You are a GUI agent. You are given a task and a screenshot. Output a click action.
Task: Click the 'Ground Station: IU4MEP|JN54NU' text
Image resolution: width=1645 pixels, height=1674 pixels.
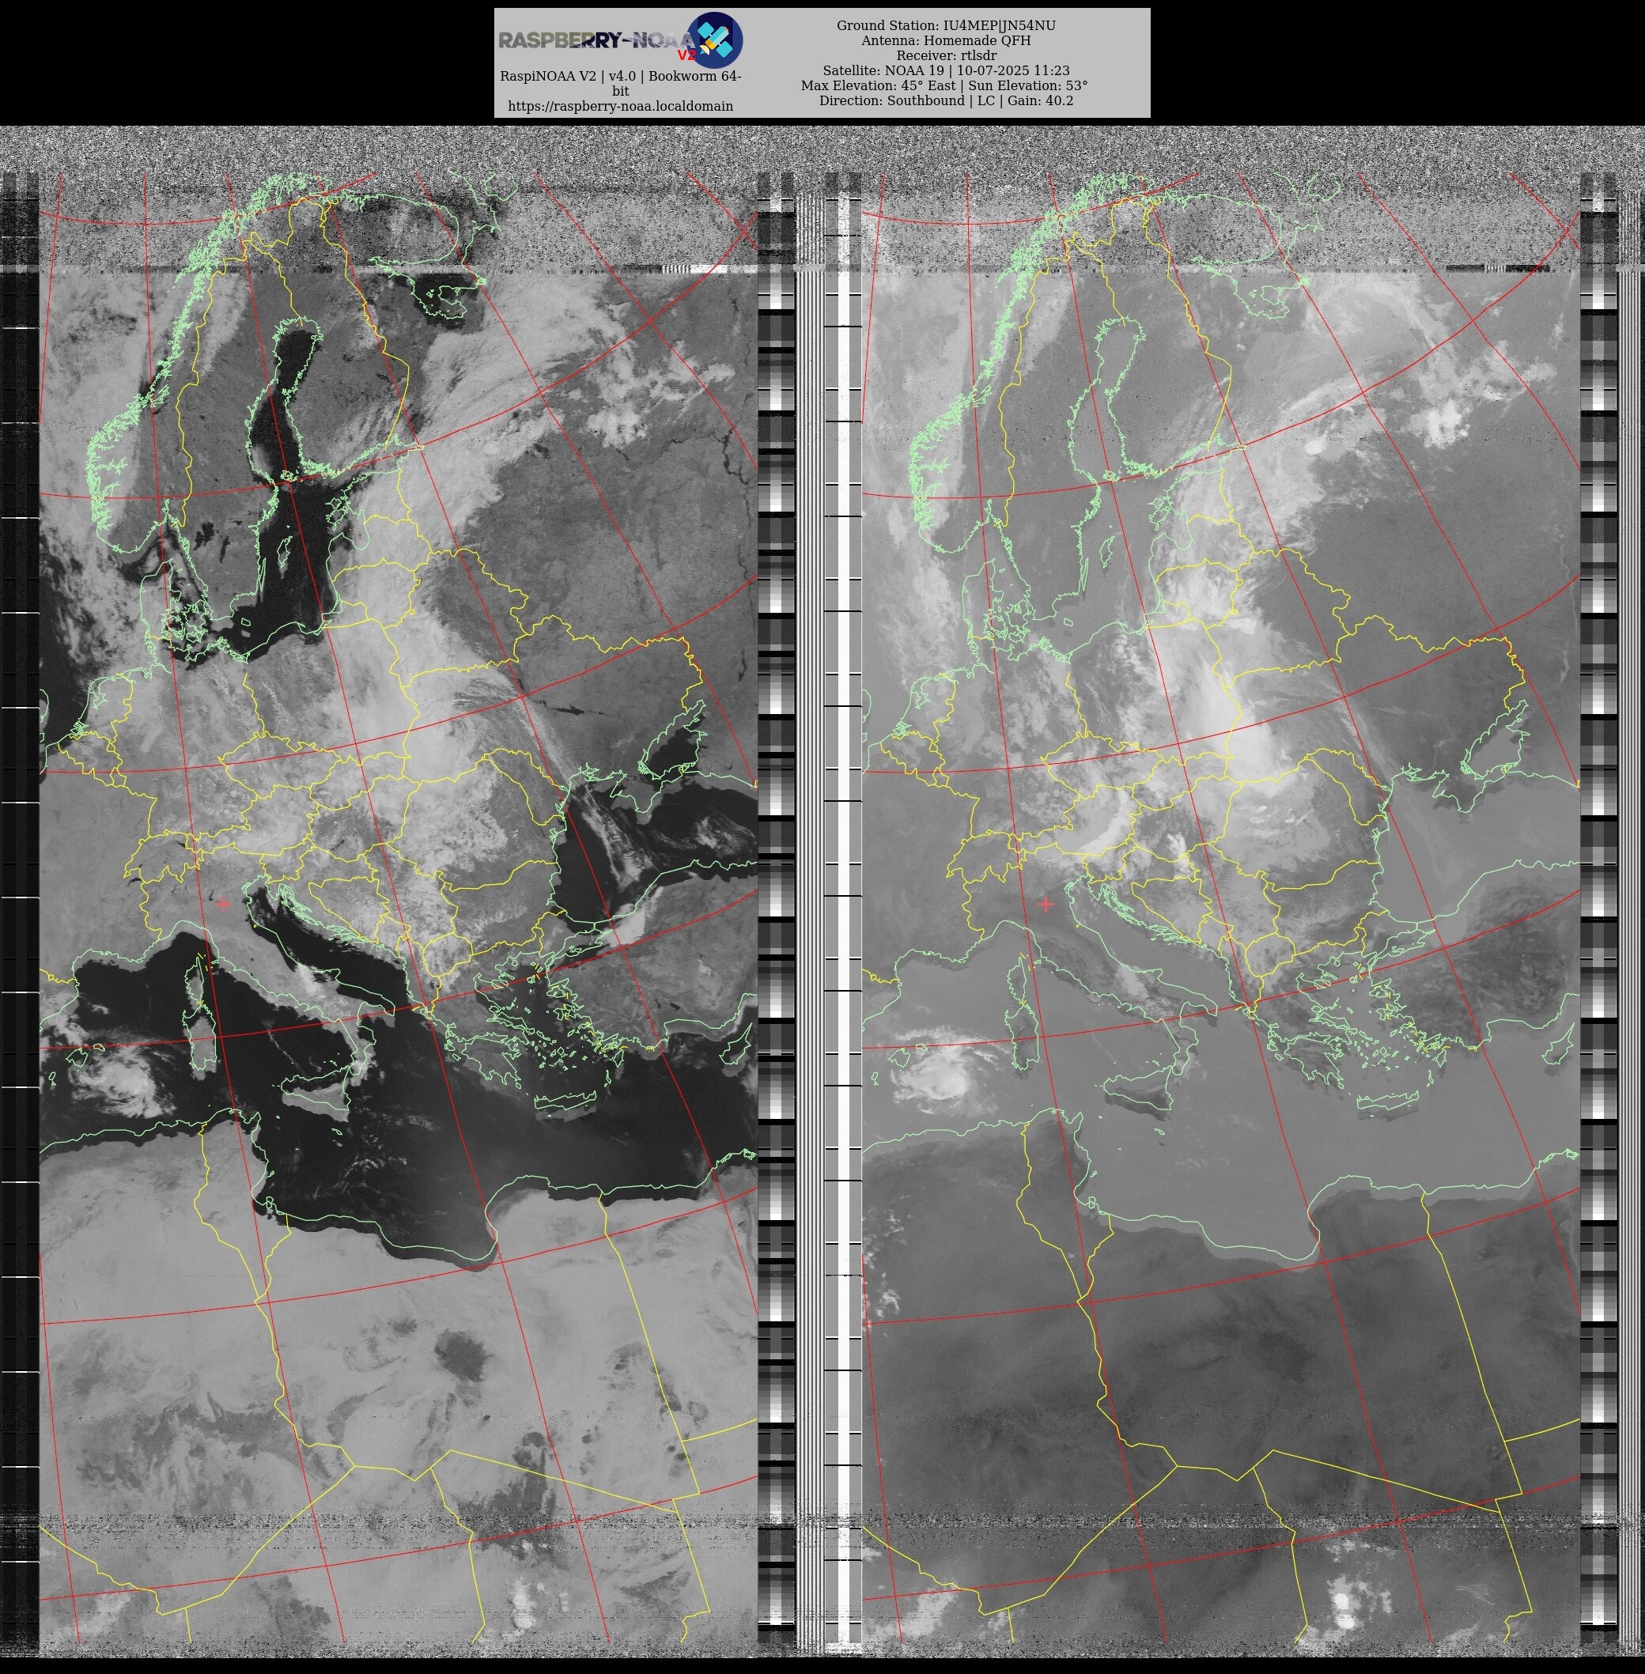click(946, 26)
